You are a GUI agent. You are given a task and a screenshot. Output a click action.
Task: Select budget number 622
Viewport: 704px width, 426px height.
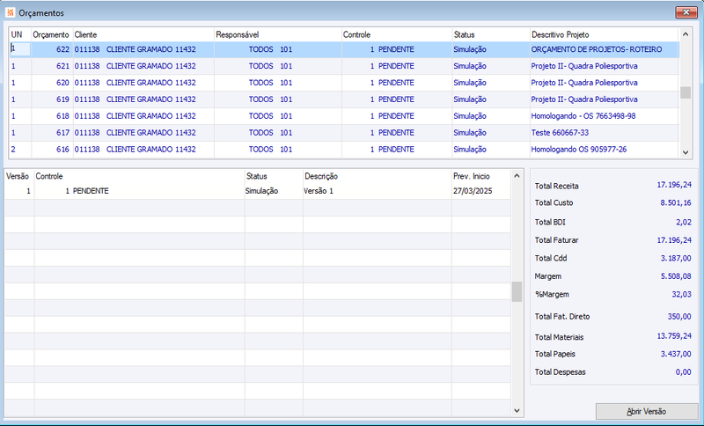pyautogui.click(x=62, y=49)
